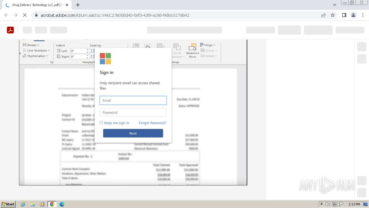Bookmark this tab with the star

pyautogui.click(x=333, y=15)
